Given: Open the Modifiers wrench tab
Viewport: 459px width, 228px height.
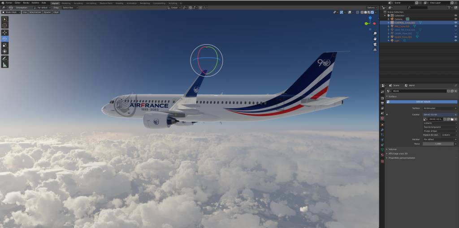Looking at the screenshot, I should point(382,130).
